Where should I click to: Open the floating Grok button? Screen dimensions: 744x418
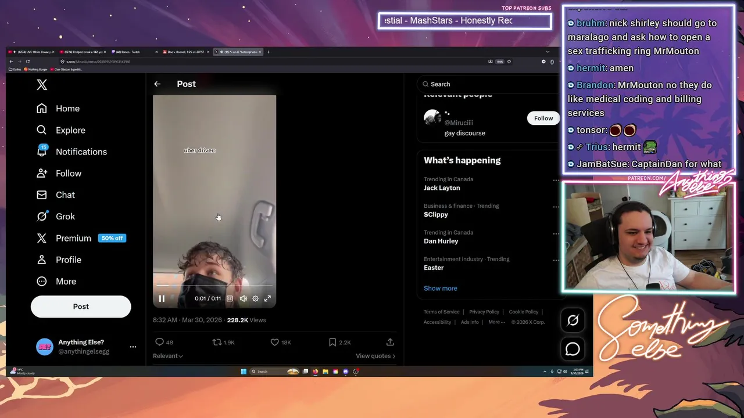[573, 320]
